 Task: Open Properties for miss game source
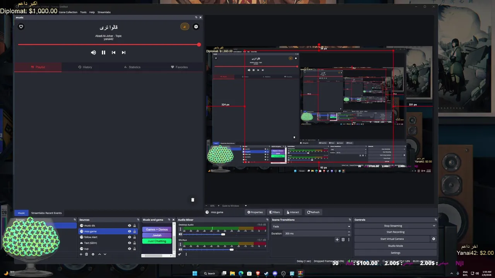tap(255, 212)
